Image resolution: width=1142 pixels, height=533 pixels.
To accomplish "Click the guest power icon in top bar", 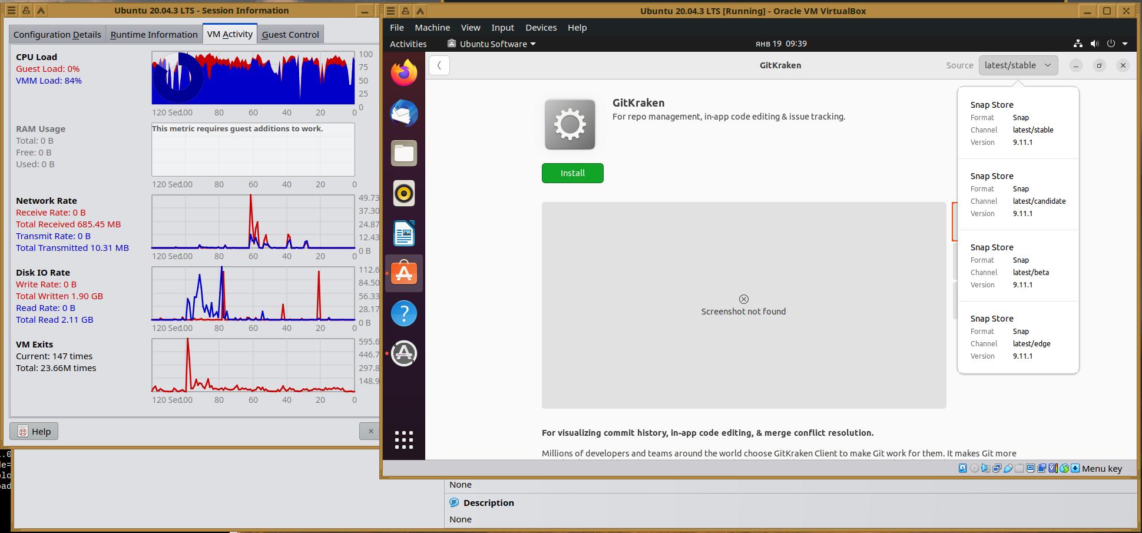I will click(x=1111, y=44).
